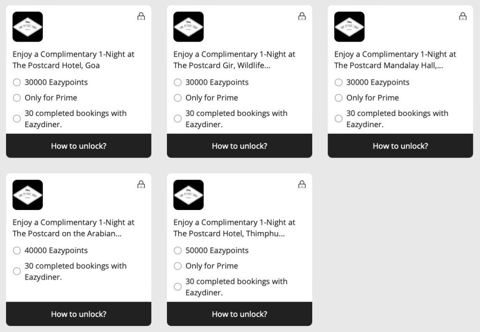The image size is (480, 332).
Task: Click How to unlock for the Goa hotel
Action: pos(79,146)
